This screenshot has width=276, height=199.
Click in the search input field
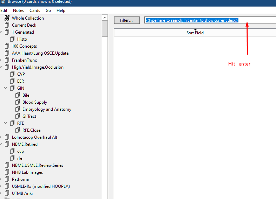210,20
